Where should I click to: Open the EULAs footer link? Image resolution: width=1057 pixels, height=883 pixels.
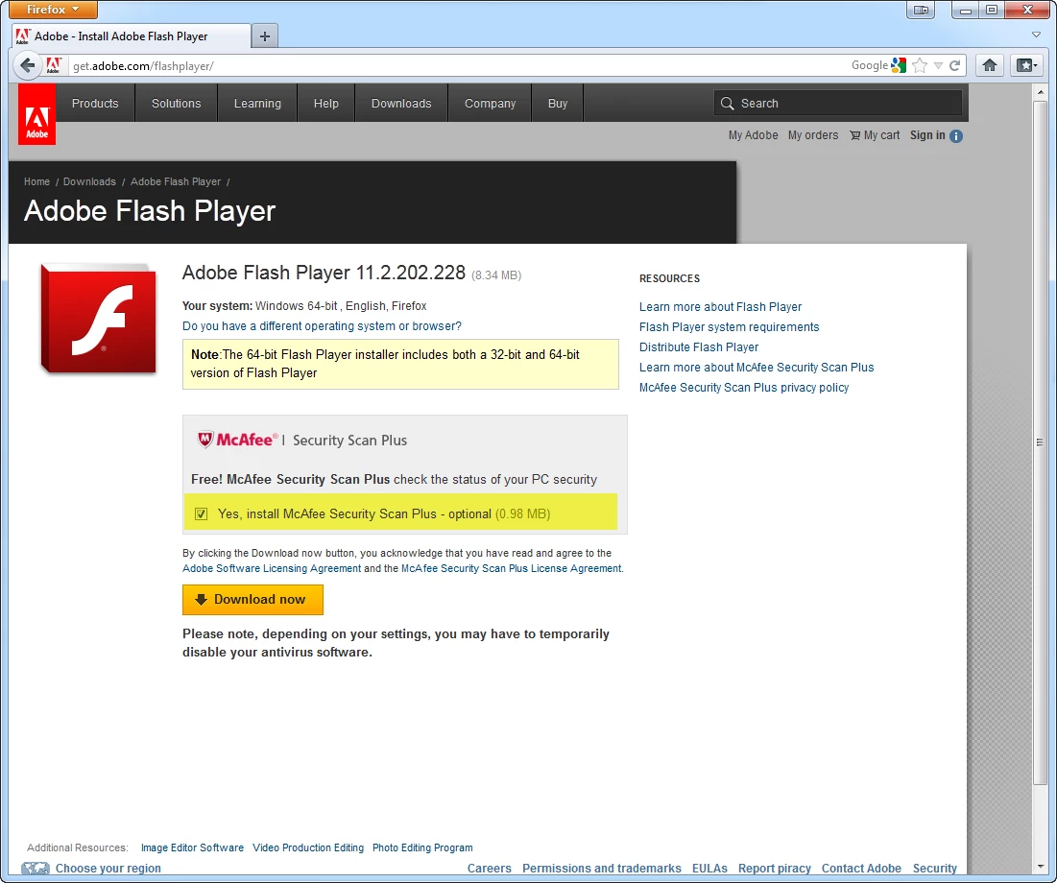709,869
